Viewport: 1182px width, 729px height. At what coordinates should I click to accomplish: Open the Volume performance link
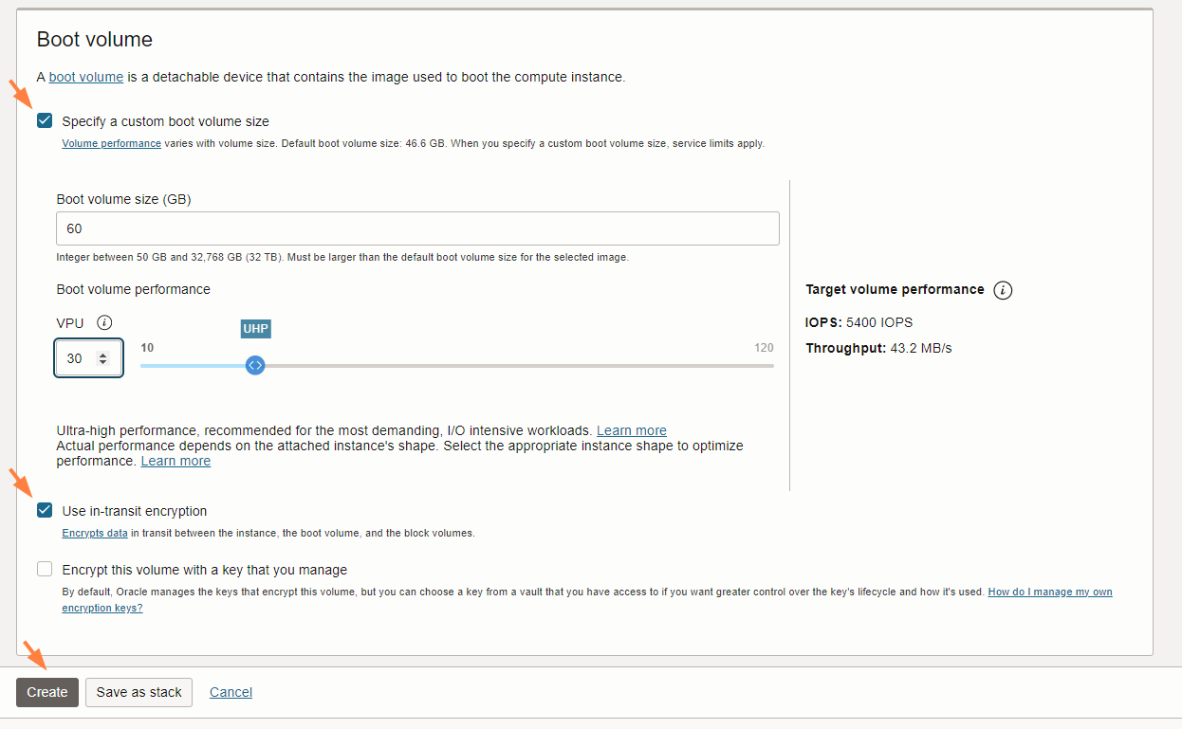tap(111, 144)
